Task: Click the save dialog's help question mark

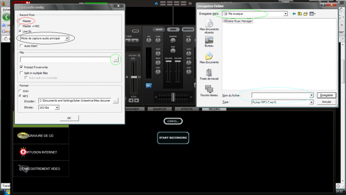Action: click(323, 4)
